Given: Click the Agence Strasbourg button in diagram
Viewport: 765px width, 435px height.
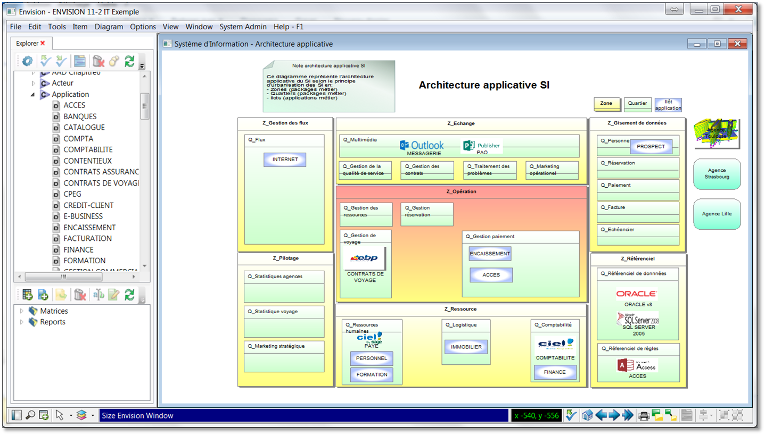Looking at the screenshot, I should pos(717,174).
